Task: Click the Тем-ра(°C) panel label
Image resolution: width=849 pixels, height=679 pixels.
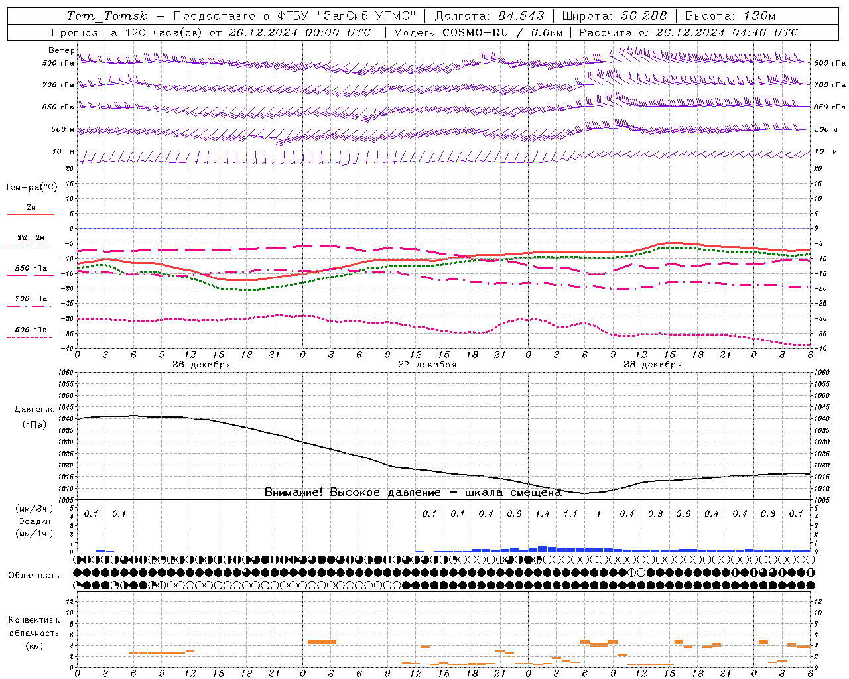Action: [x=31, y=188]
